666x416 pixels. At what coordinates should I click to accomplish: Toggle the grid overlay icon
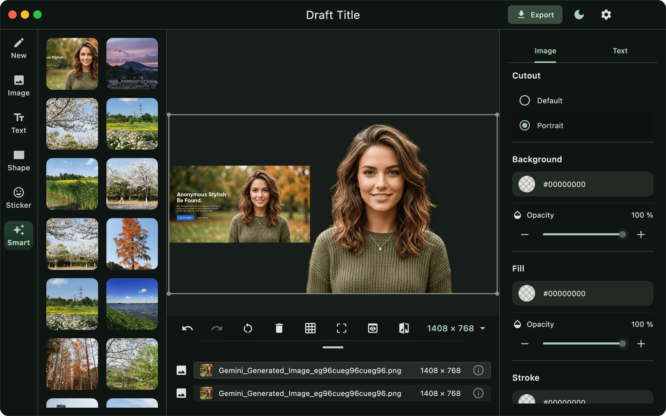pos(310,328)
